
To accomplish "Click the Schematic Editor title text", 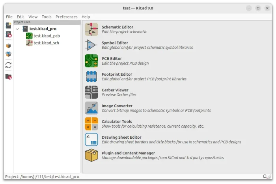I will (x=117, y=27).
